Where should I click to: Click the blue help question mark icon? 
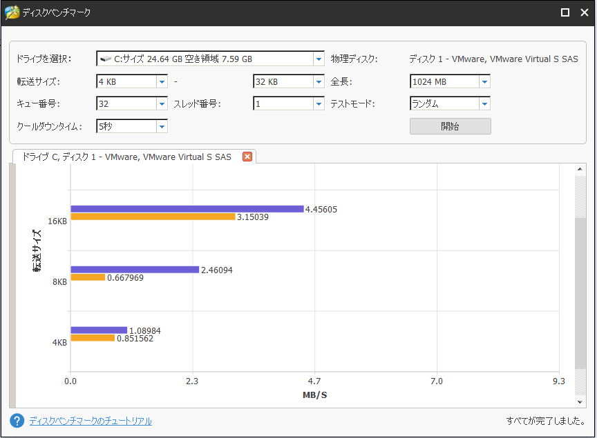(17, 421)
